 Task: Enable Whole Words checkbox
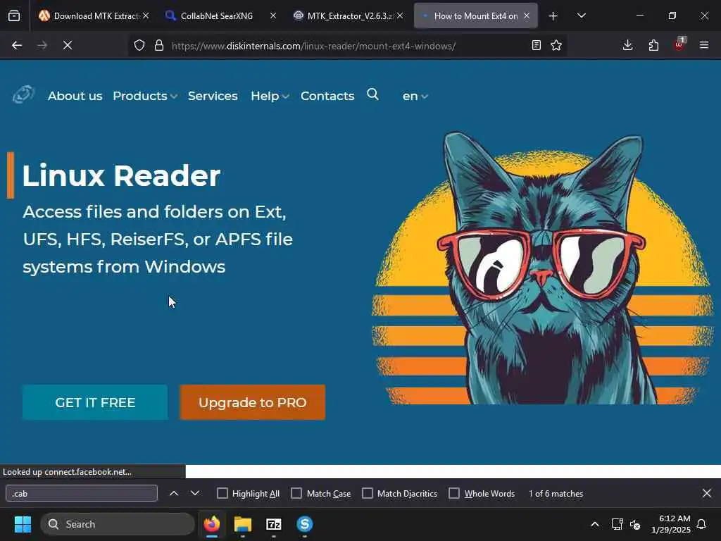[x=454, y=493]
